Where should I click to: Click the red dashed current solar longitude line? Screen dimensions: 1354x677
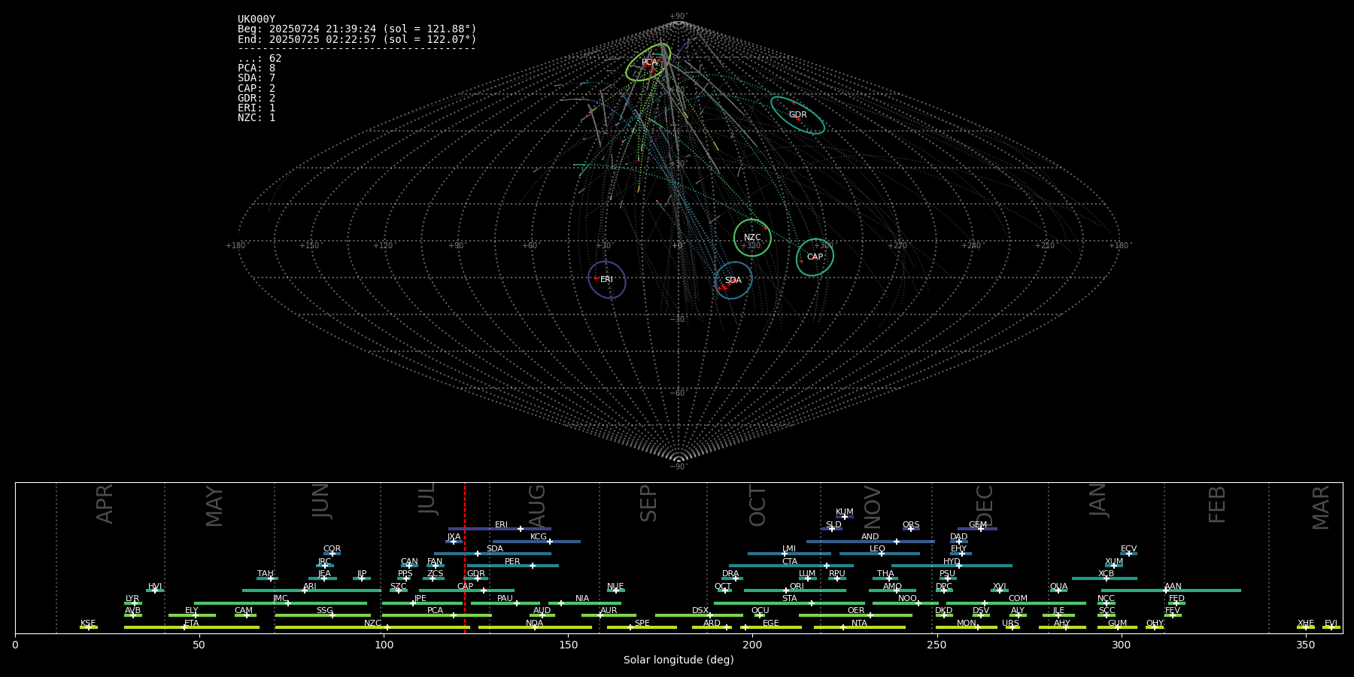465,558
